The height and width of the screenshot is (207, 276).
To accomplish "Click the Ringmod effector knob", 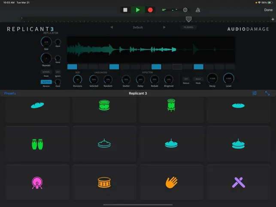I will 169,79.
